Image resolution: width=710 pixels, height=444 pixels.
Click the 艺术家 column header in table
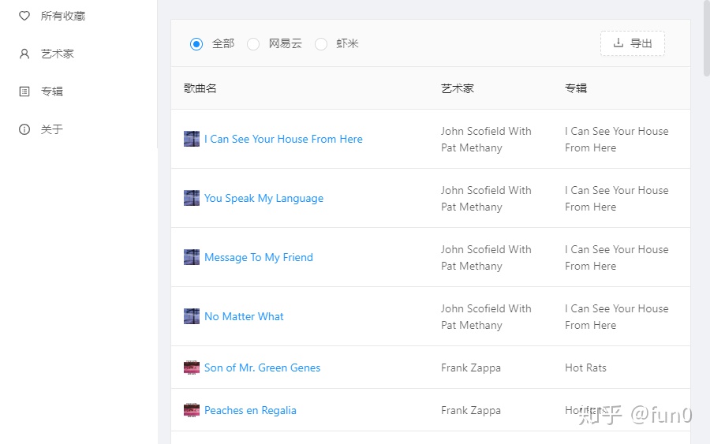[x=458, y=88]
